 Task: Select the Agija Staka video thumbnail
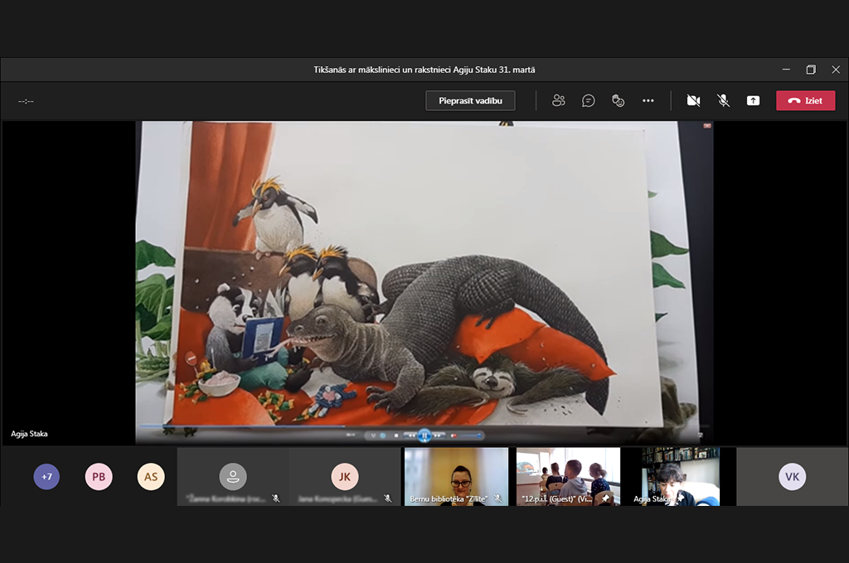680,476
